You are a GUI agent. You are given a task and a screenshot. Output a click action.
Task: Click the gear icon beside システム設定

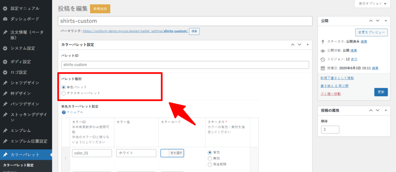pyautogui.click(x=5, y=48)
